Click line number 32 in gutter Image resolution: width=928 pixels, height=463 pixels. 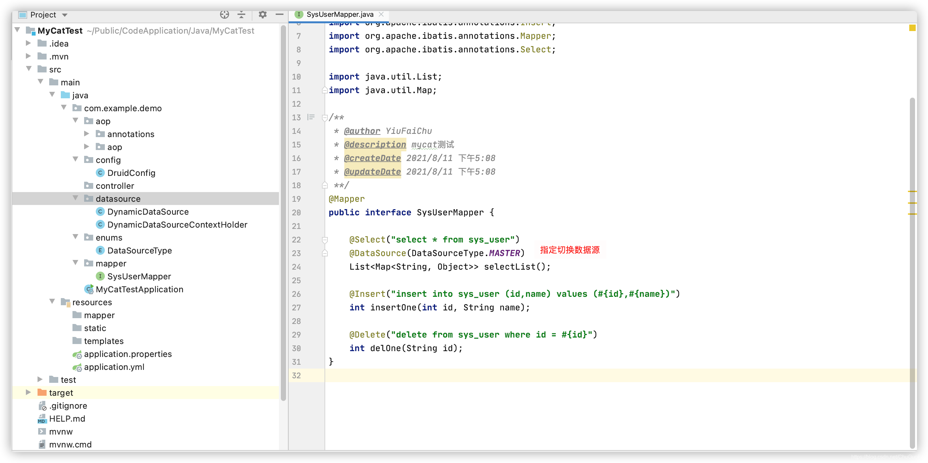[x=296, y=375]
